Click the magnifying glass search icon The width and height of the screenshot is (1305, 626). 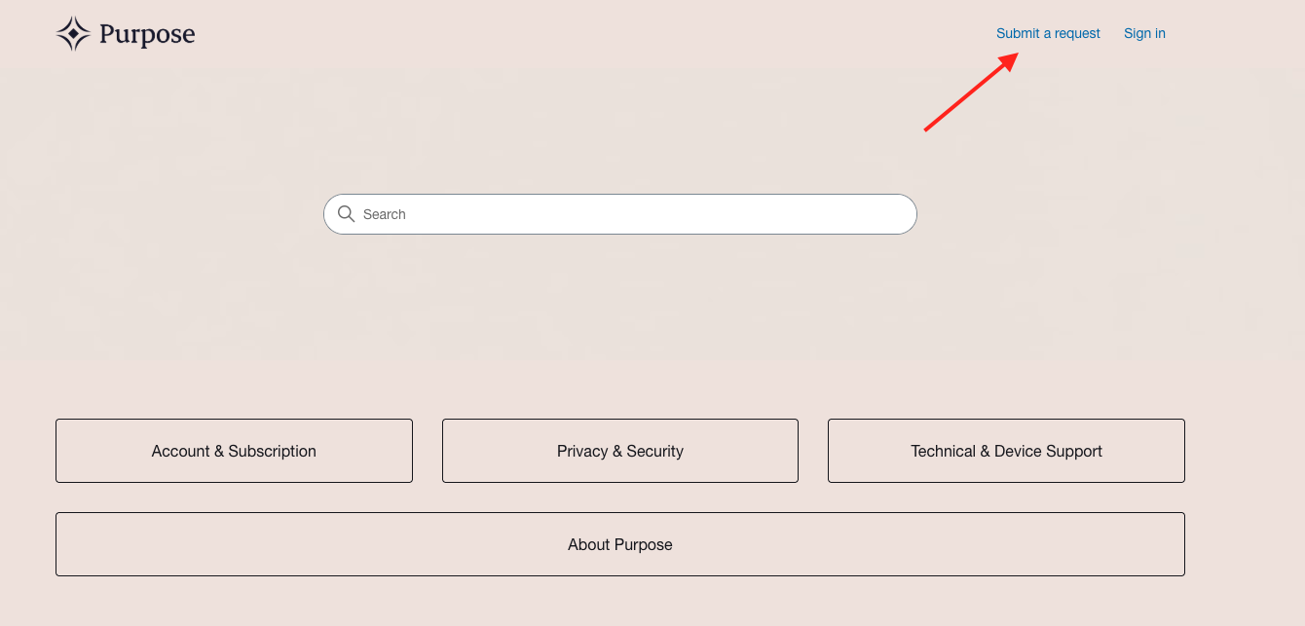click(x=346, y=214)
